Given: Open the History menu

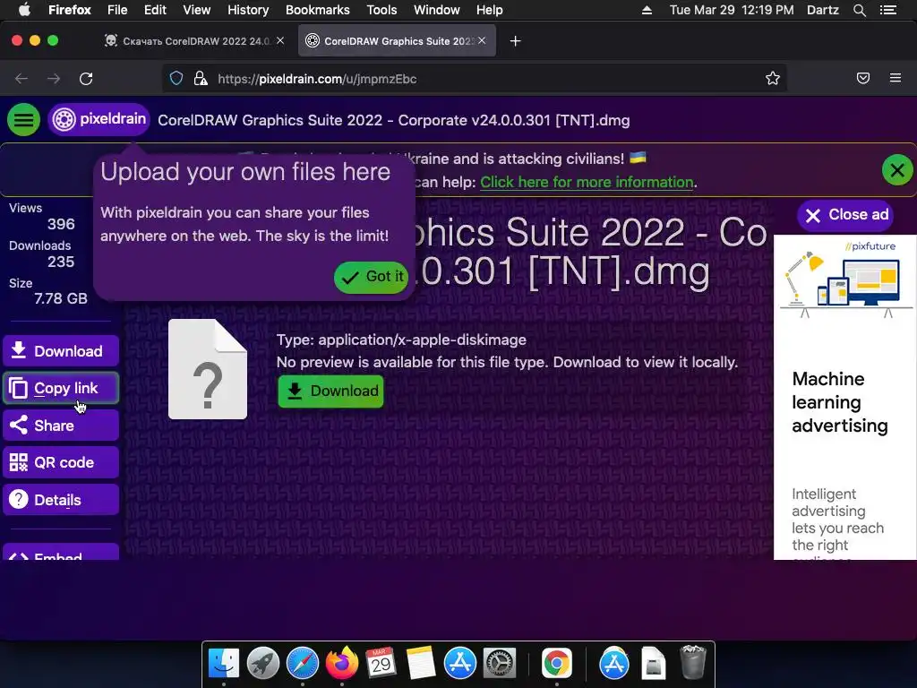Looking at the screenshot, I should pyautogui.click(x=248, y=10).
